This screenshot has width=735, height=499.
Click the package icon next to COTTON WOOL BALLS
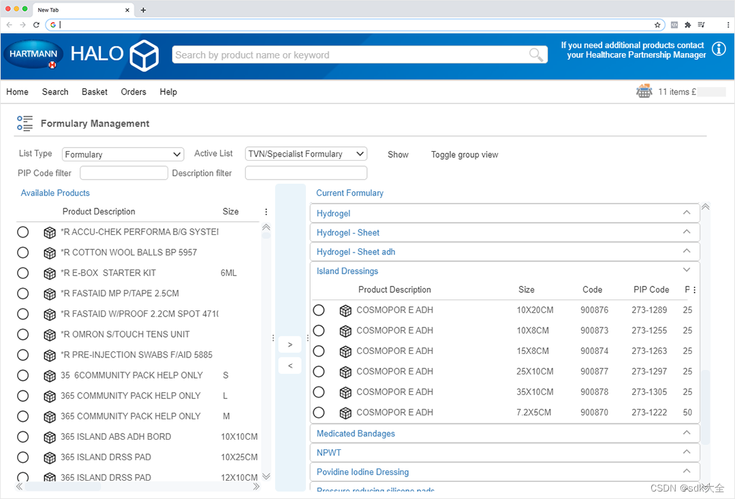pos(49,253)
